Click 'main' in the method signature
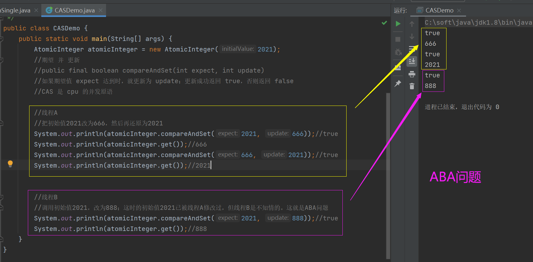Viewport: 533px width, 262px height. (x=99, y=39)
